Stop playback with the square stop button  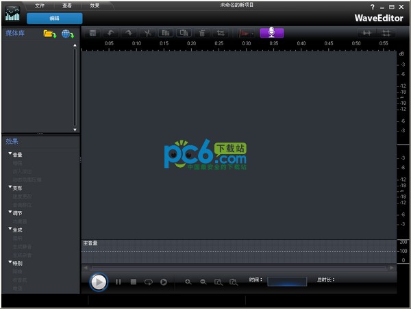tap(134, 282)
